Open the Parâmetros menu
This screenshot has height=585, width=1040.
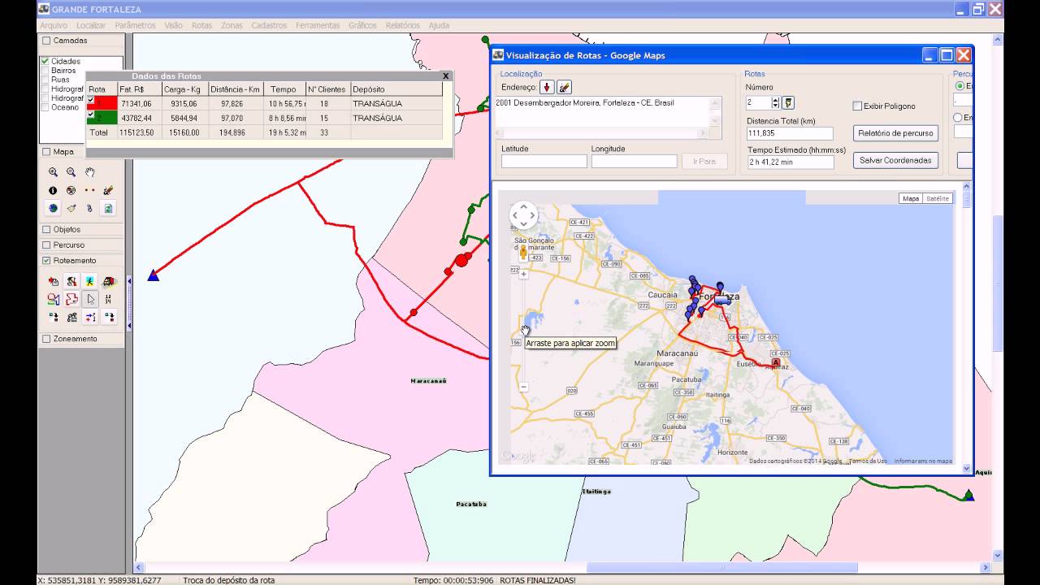(135, 25)
